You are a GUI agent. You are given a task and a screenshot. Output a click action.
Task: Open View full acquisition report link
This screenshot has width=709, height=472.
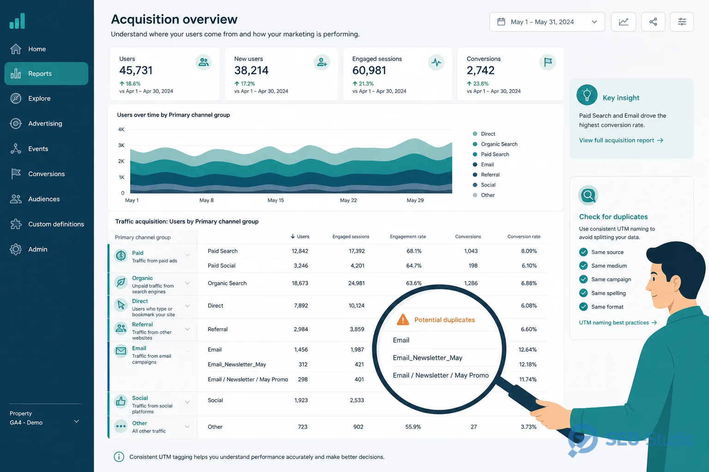pyautogui.click(x=621, y=140)
